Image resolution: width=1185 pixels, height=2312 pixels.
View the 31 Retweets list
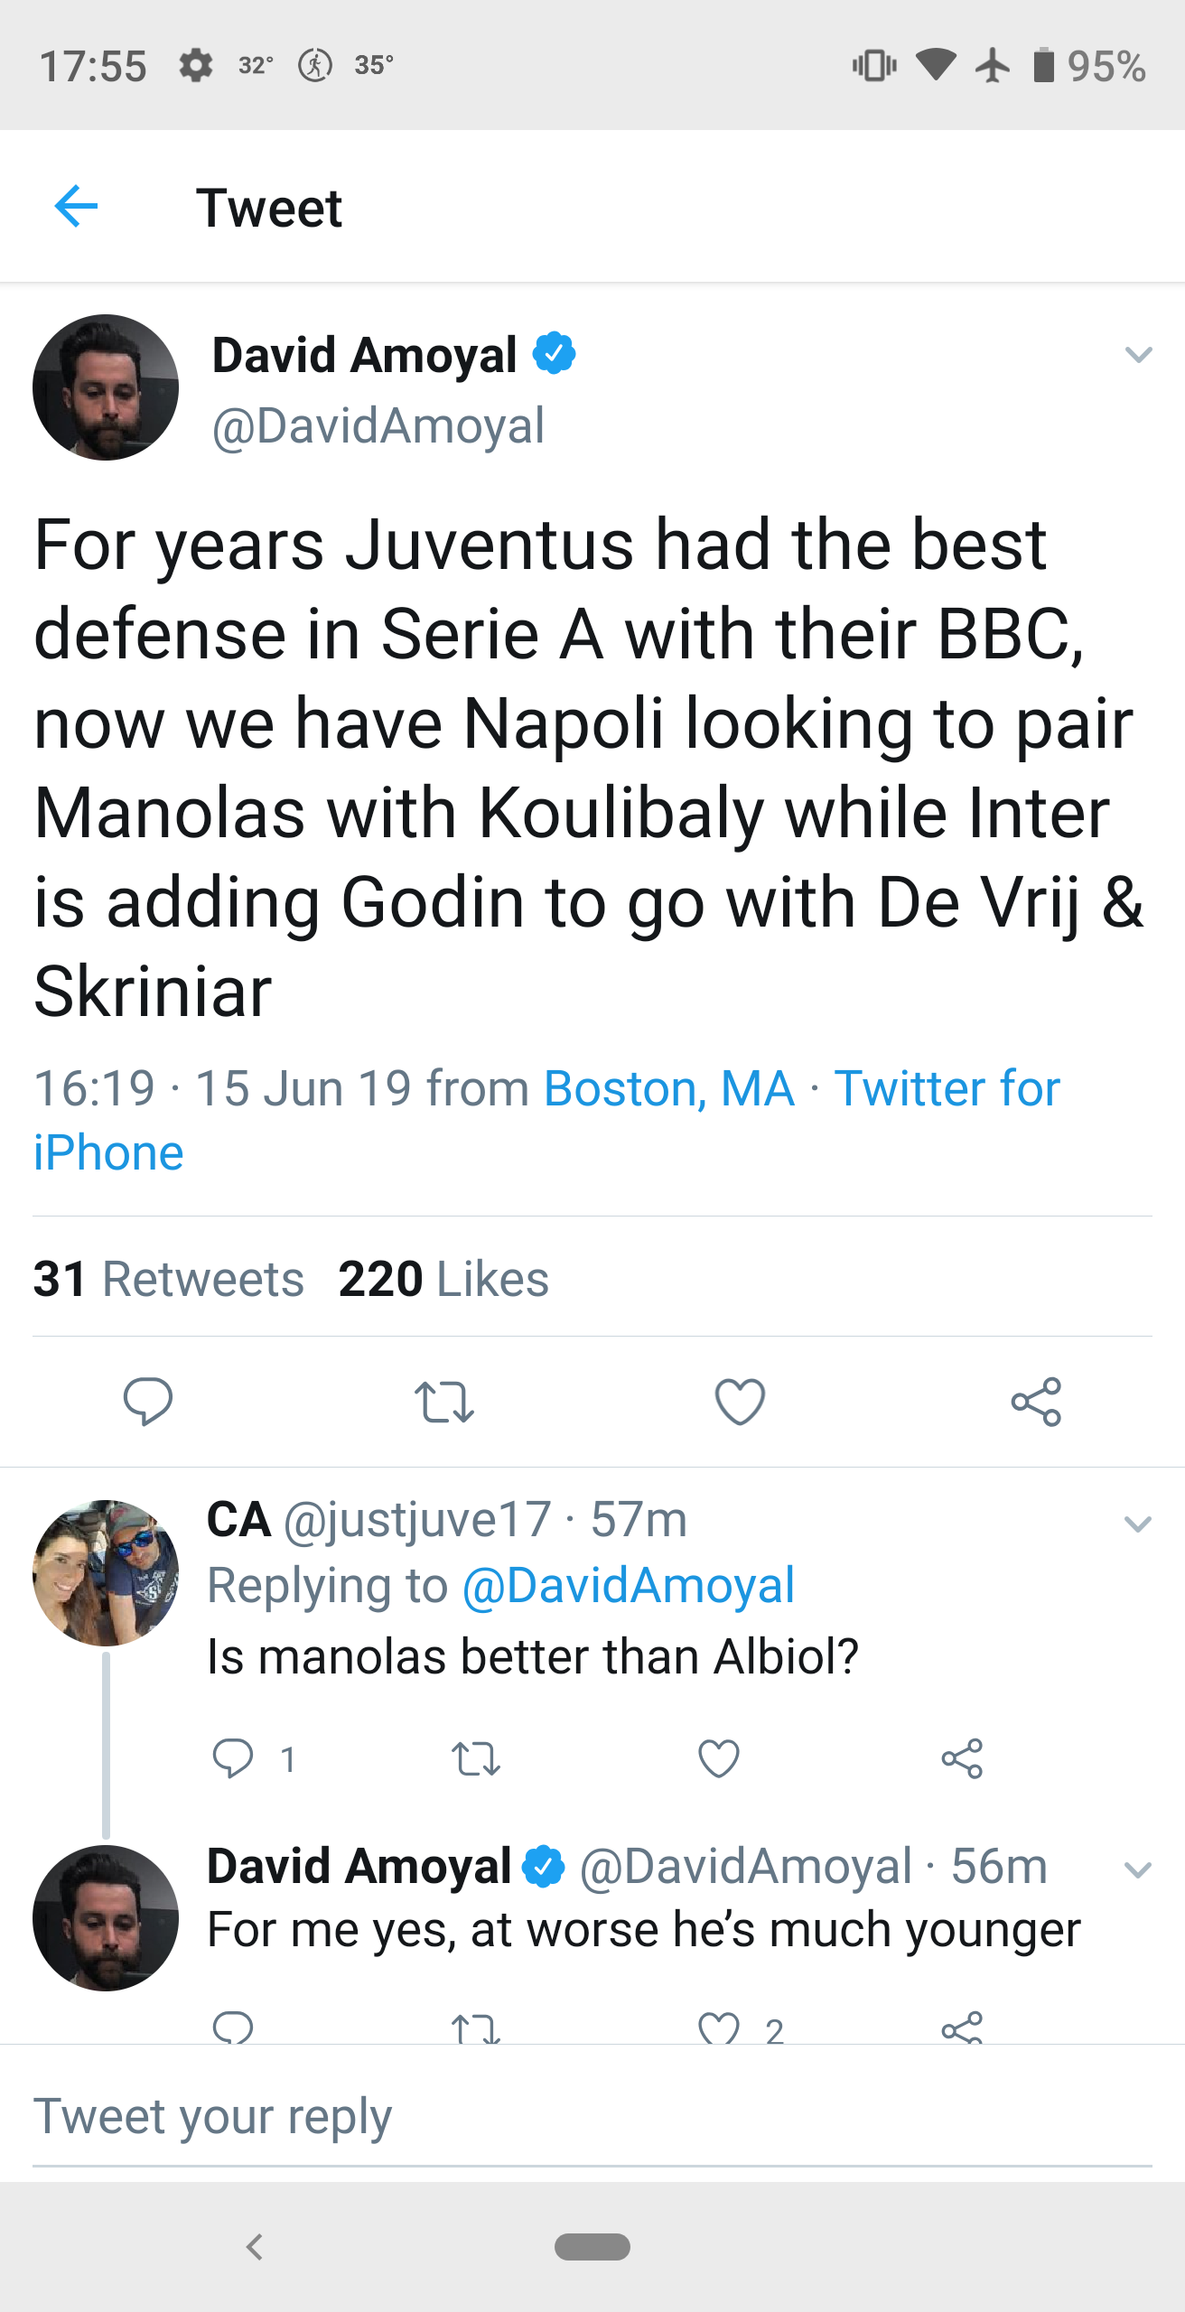point(168,1279)
